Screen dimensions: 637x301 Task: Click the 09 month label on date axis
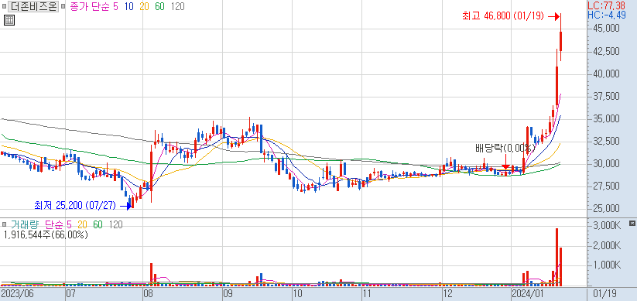coord(228,294)
